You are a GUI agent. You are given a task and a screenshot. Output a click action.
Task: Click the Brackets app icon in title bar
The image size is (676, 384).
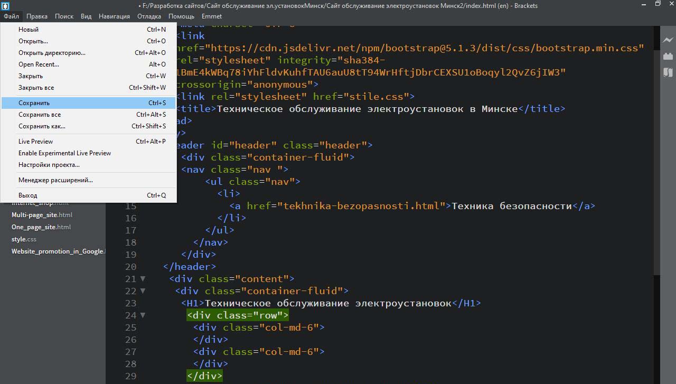(x=5, y=5)
